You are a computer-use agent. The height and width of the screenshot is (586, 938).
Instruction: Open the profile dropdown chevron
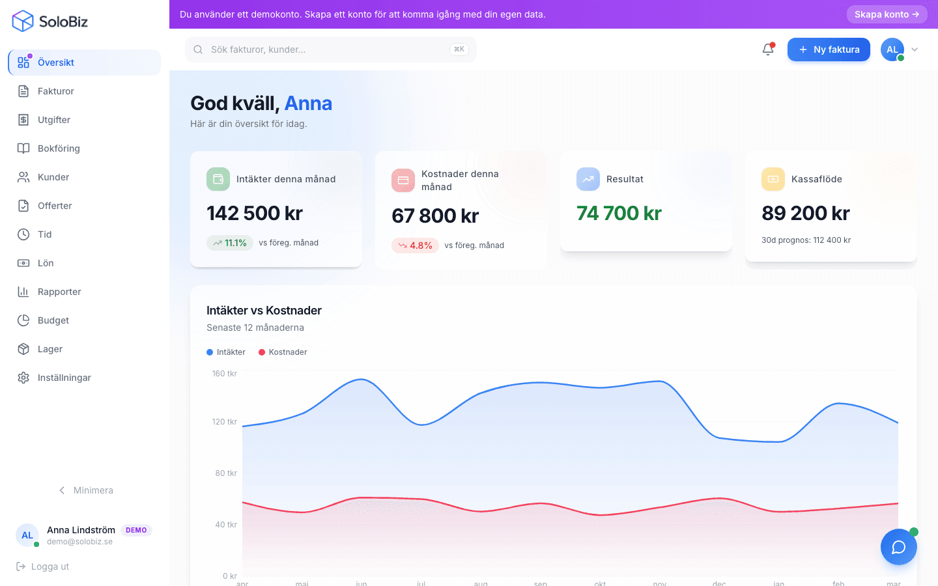click(x=915, y=49)
